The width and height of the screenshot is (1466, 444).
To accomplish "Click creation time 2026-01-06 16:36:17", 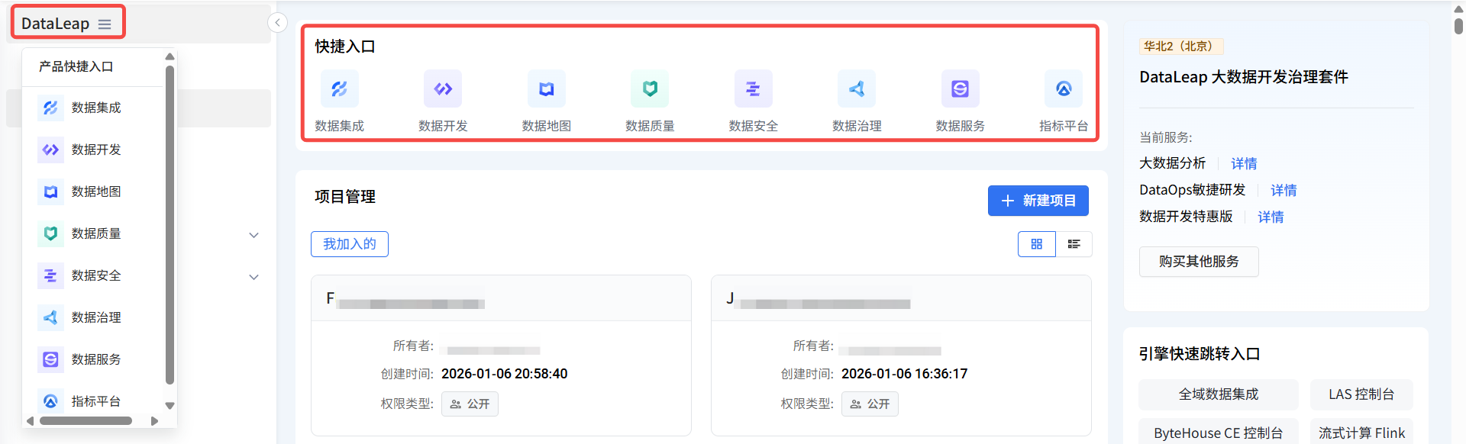I will (904, 374).
